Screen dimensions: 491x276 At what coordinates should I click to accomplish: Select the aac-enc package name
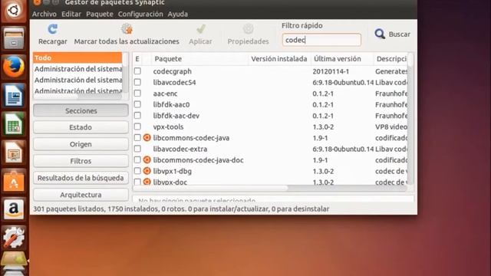[x=165, y=94]
